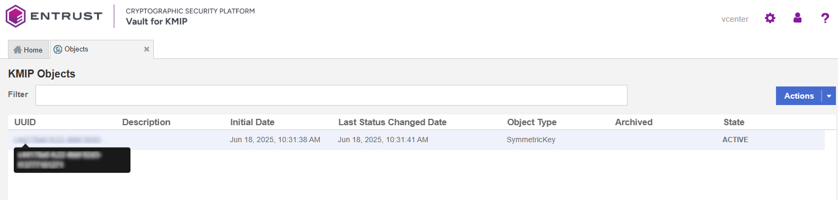Open the user profile icon
838x200 pixels.
[797, 18]
